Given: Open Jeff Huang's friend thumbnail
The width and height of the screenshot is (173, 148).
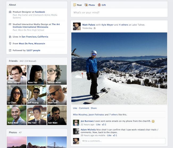Looking at the screenshot, I should 37,95.
